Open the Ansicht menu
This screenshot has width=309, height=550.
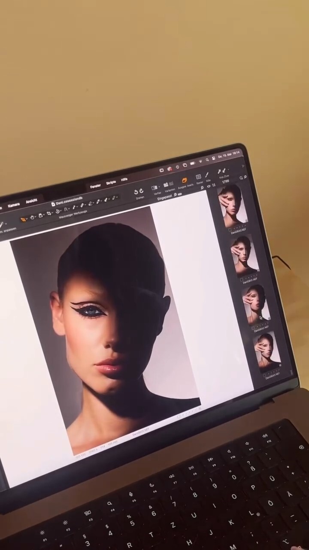32,201
